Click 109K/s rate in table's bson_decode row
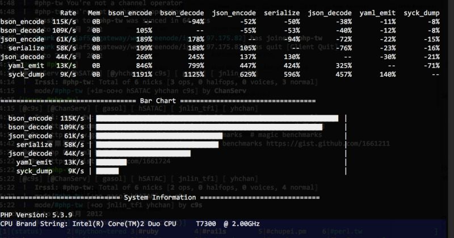Screen dimensions: 454x238 (64, 31)
